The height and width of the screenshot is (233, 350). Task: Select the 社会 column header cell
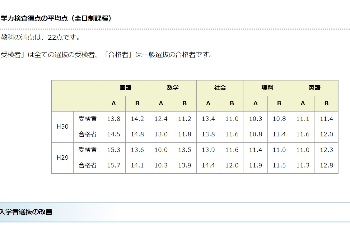point(220,88)
